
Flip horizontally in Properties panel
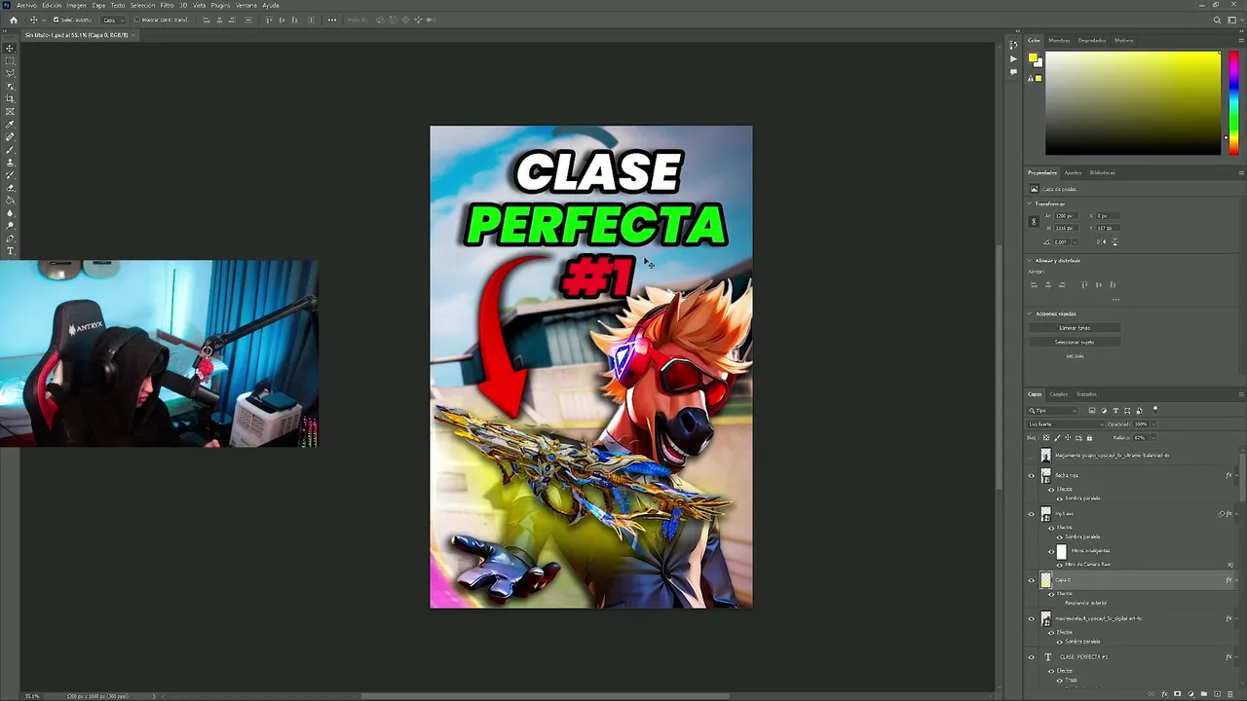(x=1101, y=241)
